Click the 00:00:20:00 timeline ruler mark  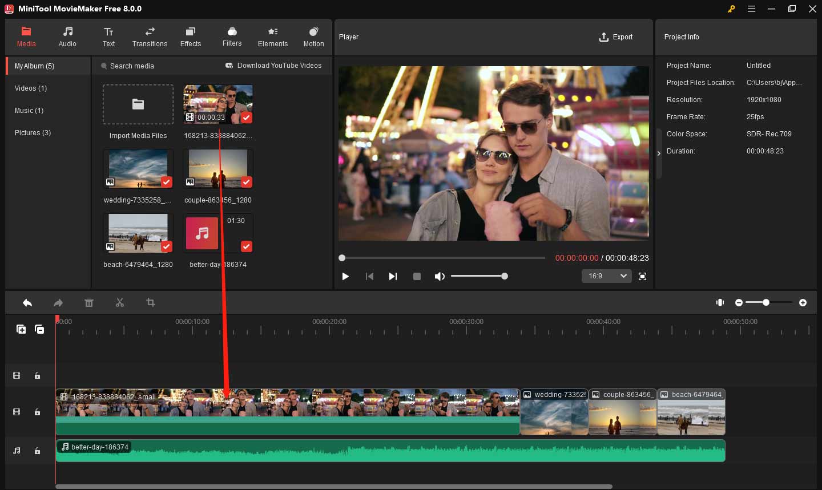click(x=329, y=322)
